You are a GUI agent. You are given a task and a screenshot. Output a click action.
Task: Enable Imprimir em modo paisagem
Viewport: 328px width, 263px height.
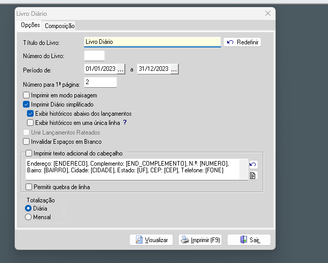(27, 95)
